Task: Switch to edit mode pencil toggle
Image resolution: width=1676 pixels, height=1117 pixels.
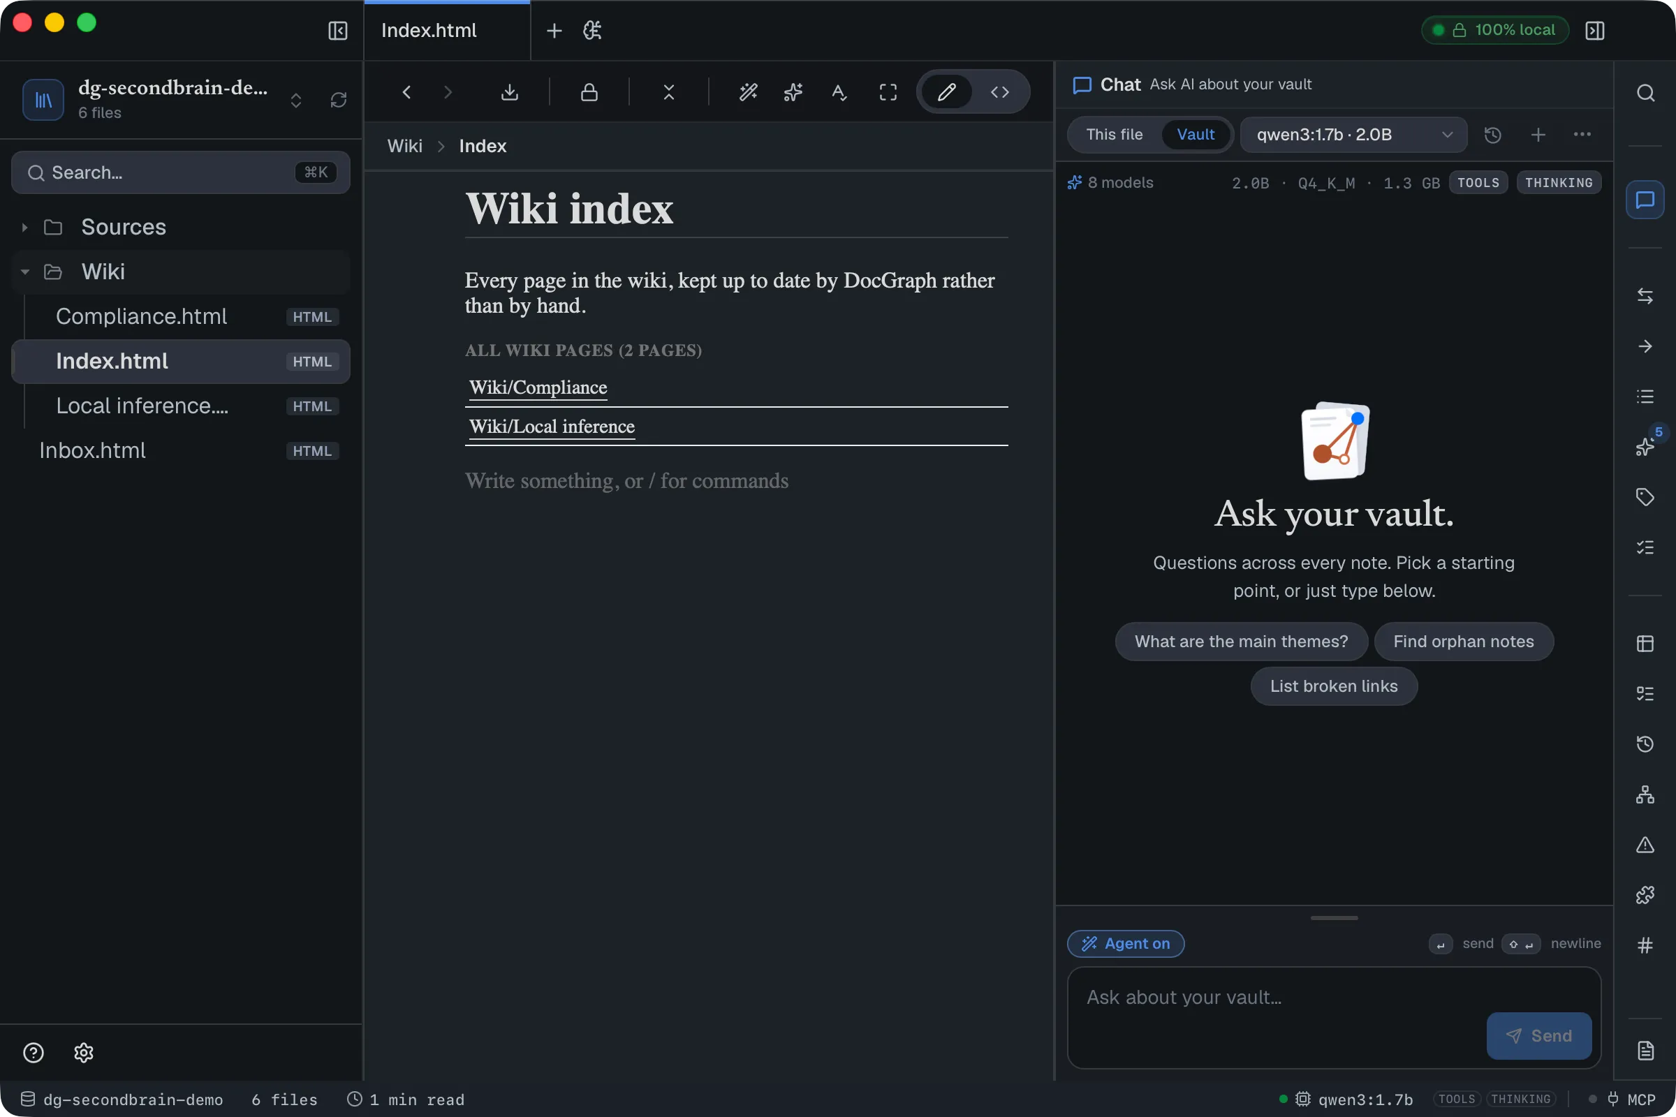Action: tap(946, 92)
